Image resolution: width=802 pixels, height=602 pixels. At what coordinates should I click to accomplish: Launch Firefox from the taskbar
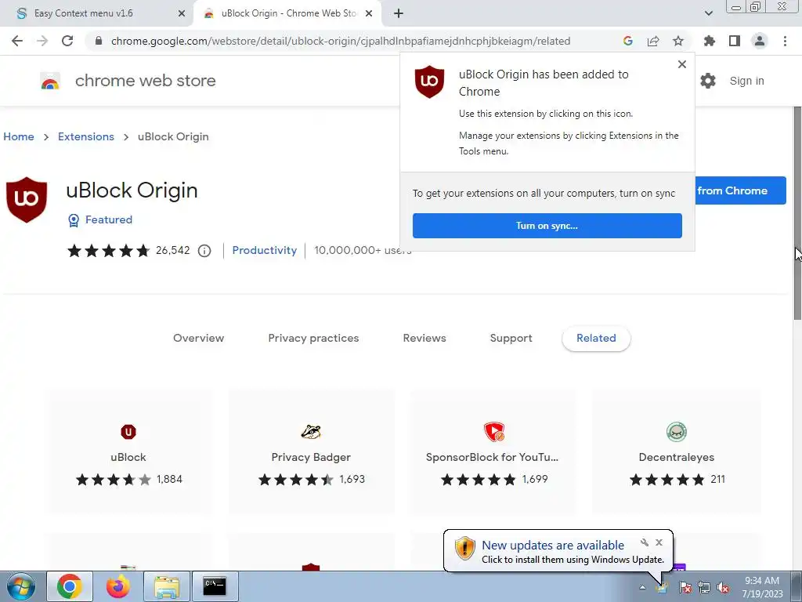pyautogui.click(x=117, y=586)
